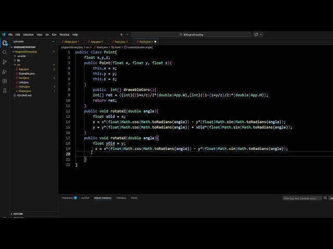Open Face.java in the explorer

23,78
